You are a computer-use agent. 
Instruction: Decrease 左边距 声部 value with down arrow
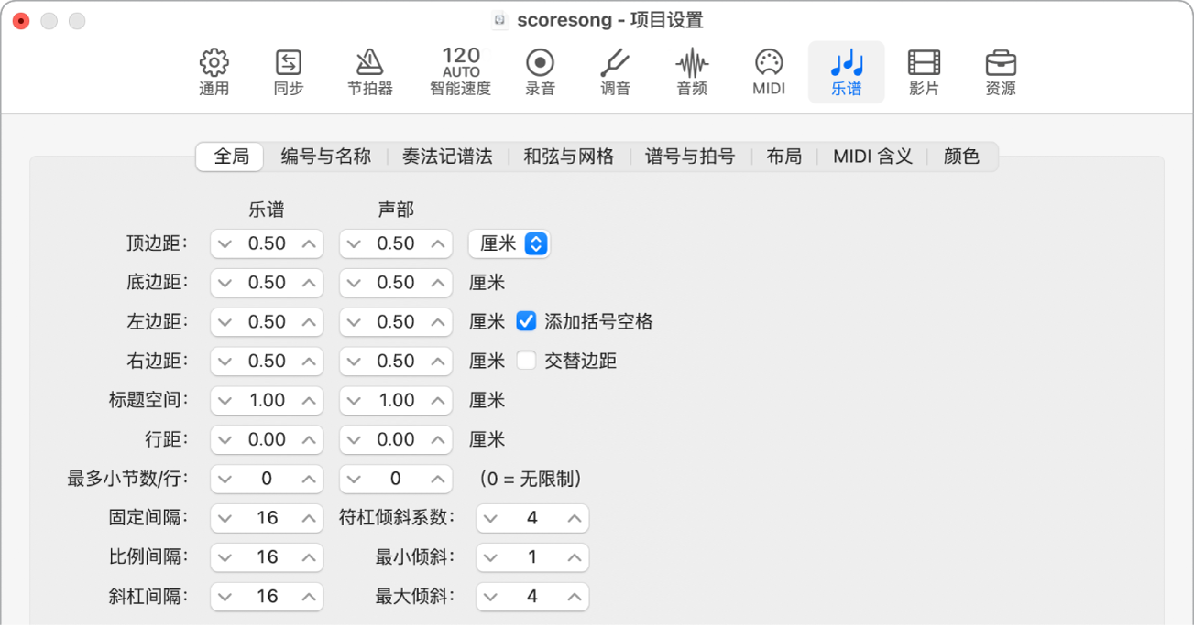tap(353, 322)
